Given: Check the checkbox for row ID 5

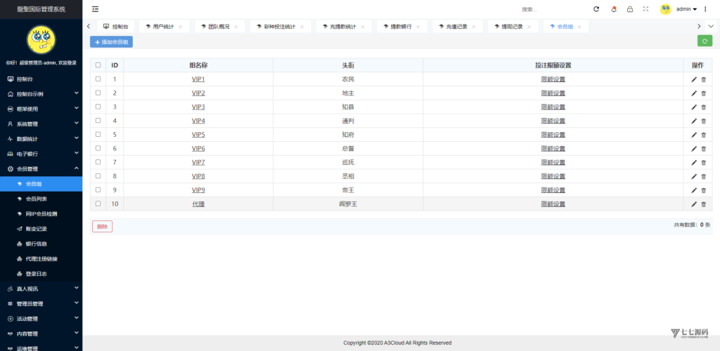Looking at the screenshot, I should pyautogui.click(x=98, y=134).
